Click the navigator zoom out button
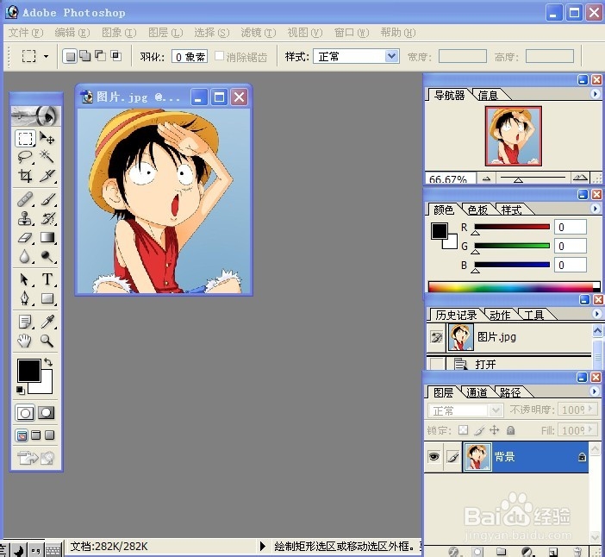Viewport: 605px width, 557px height. click(x=487, y=178)
